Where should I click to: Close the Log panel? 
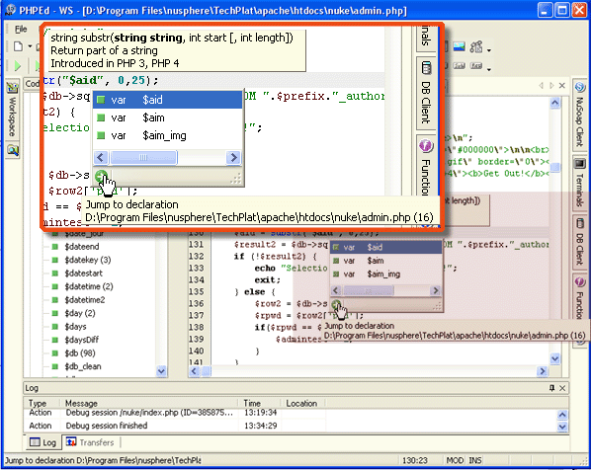click(562, 388)
